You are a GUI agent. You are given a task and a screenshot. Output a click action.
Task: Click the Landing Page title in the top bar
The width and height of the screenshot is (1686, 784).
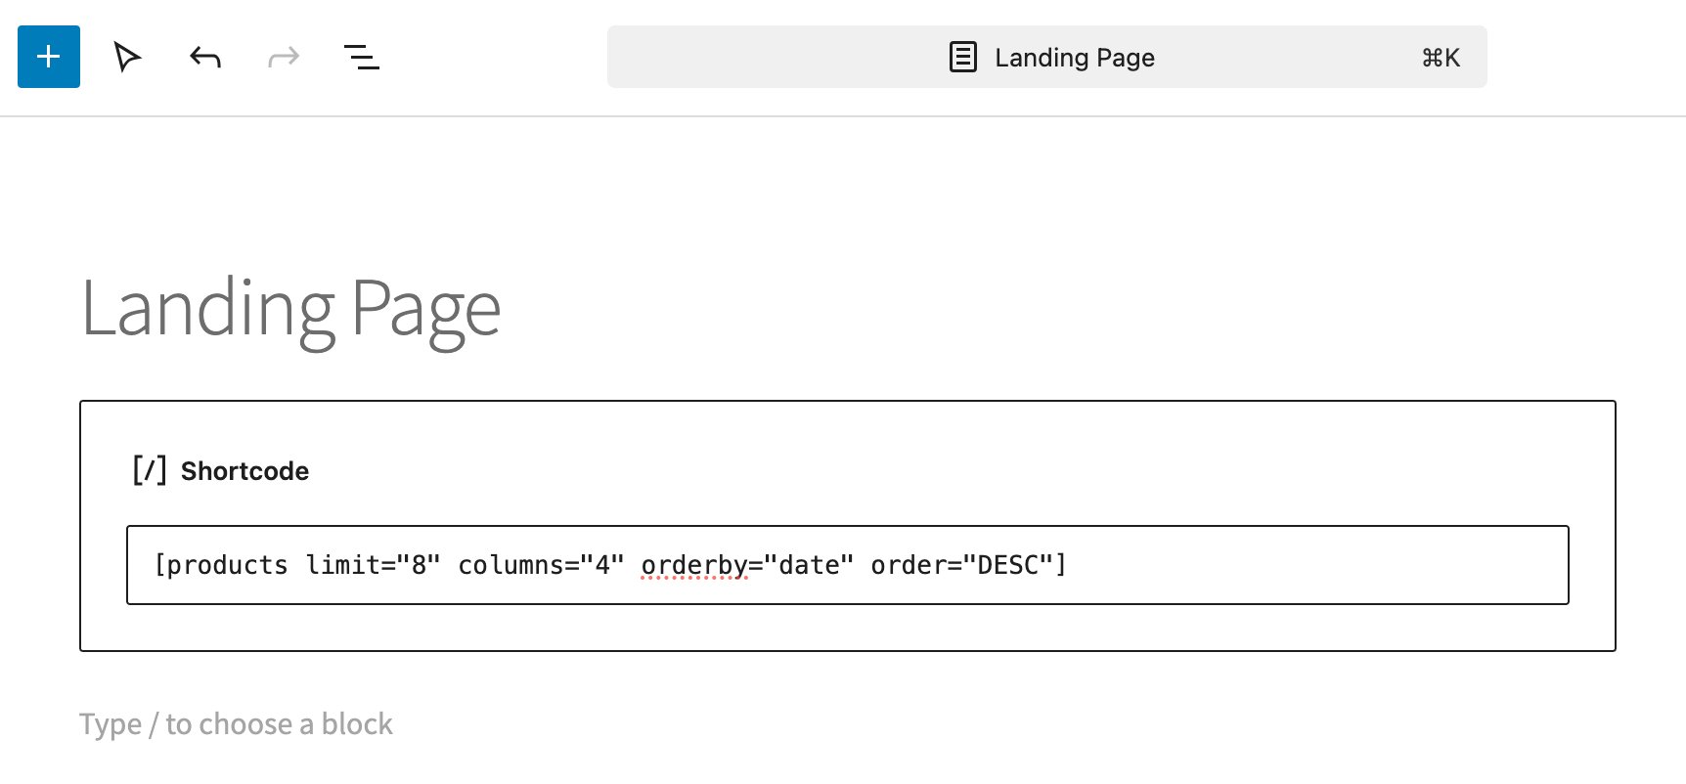point(1074,57)
